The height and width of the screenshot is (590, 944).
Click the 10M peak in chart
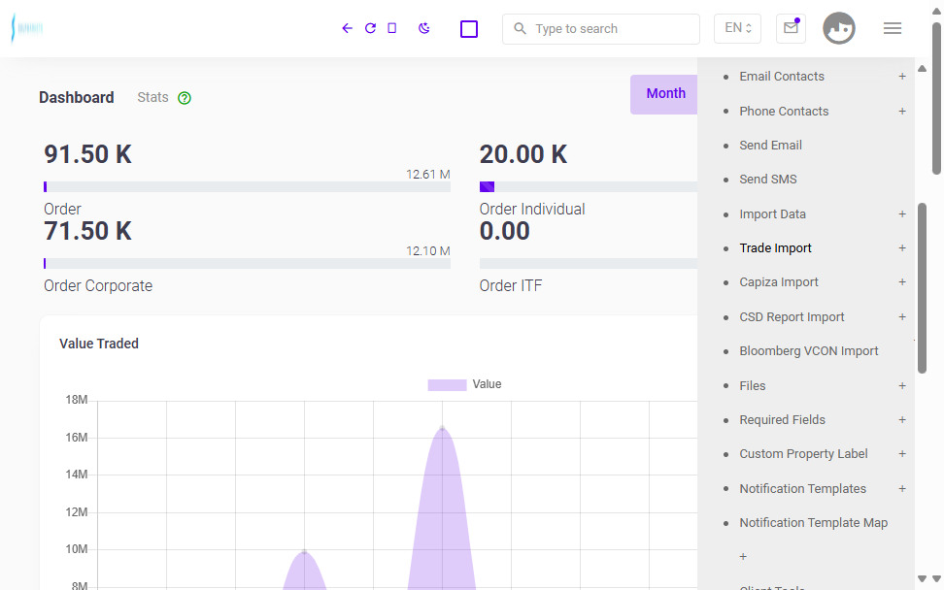pos(305,551)
